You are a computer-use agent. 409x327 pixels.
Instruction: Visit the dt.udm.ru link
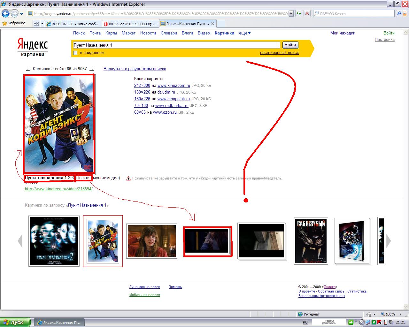(x=166, y=92)
